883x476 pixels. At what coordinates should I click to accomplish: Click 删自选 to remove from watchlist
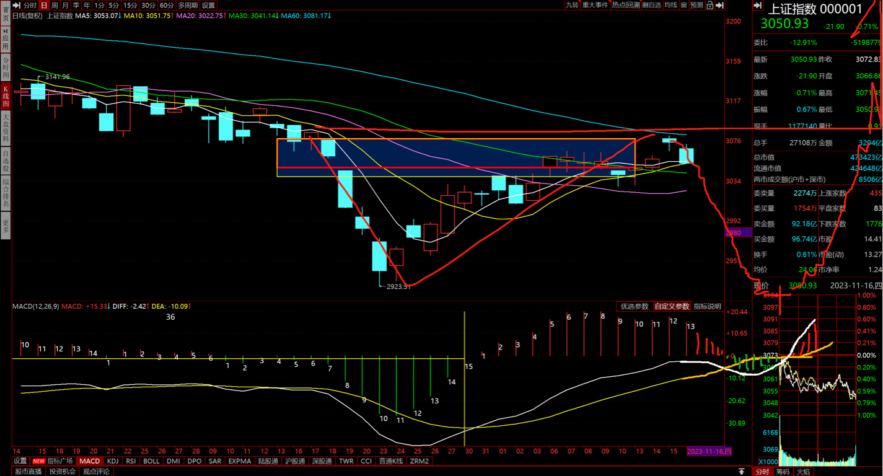[x=652, y=5]
